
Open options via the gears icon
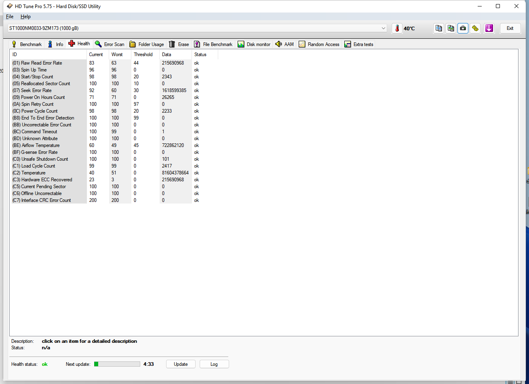coord(475,28)
